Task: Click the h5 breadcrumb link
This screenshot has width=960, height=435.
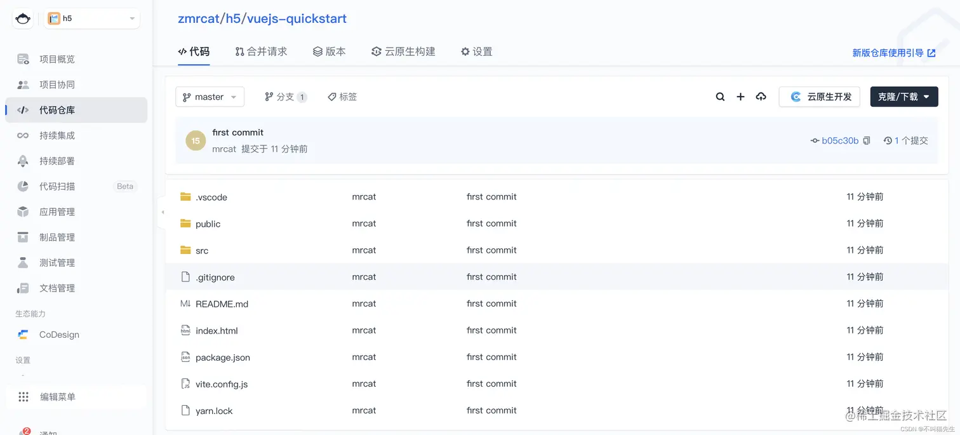Action: point(233,18)
